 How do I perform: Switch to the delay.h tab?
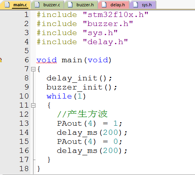(x=114, y=5)
